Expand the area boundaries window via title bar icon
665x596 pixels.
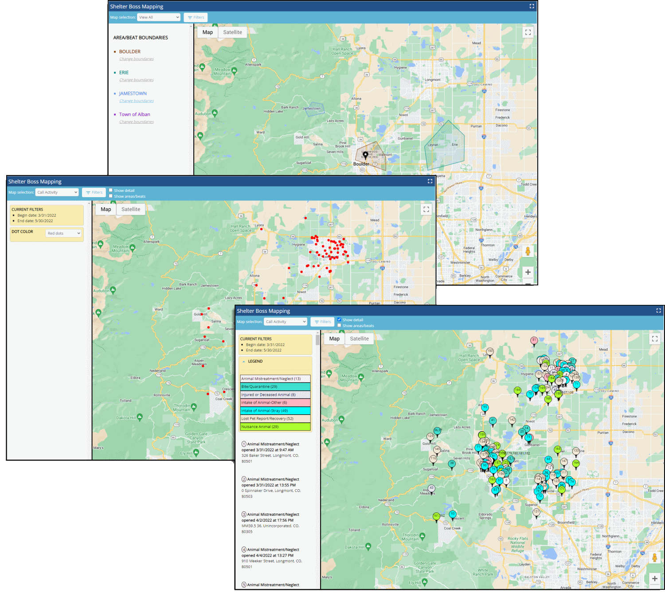532,6
